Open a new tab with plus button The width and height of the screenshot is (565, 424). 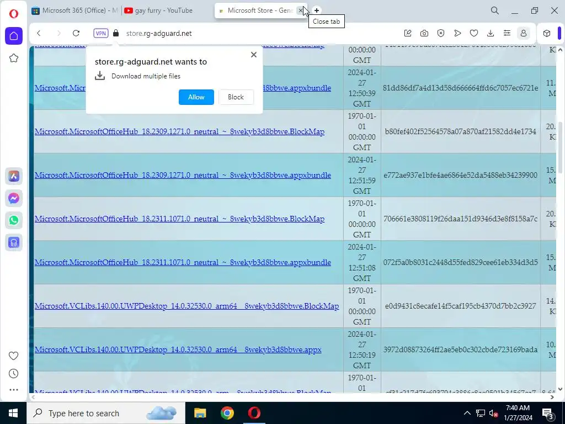click(x=316, y=10)
